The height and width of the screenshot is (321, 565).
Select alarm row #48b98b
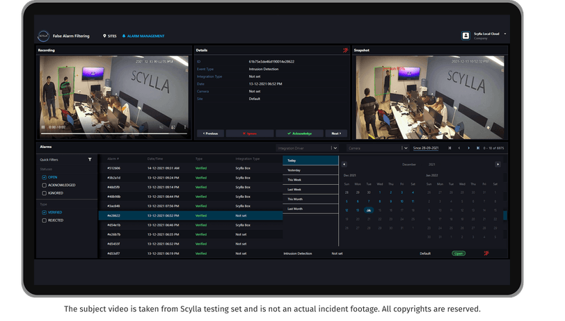[x=191, y=197]
